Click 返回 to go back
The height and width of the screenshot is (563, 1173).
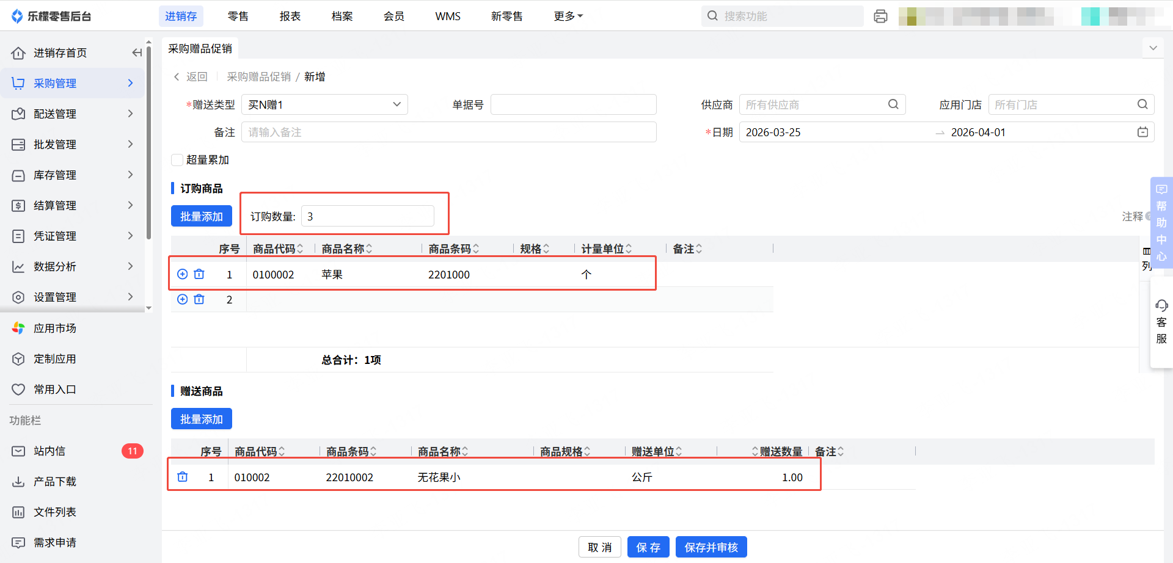click(x=191, y=77)
